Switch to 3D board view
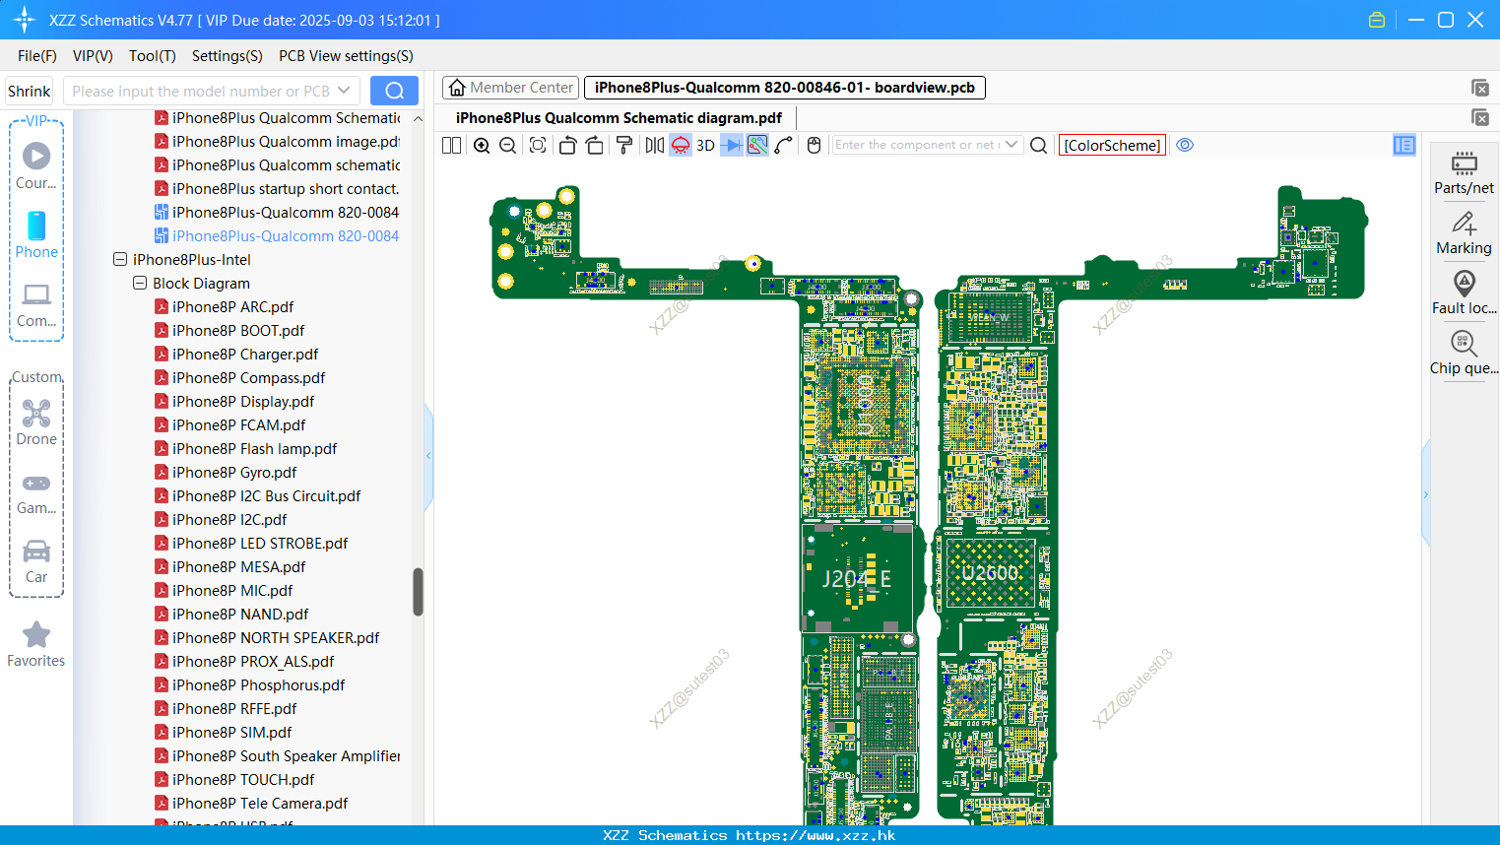This screenshot has height=845, width=1500. 705,145
